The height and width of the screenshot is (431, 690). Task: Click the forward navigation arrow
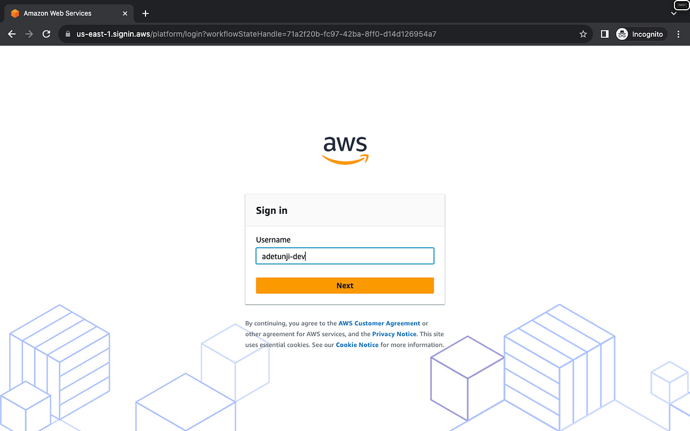29,34
